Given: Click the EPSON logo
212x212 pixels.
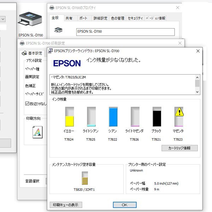Looking at the screenshot, I should (67, 63).
